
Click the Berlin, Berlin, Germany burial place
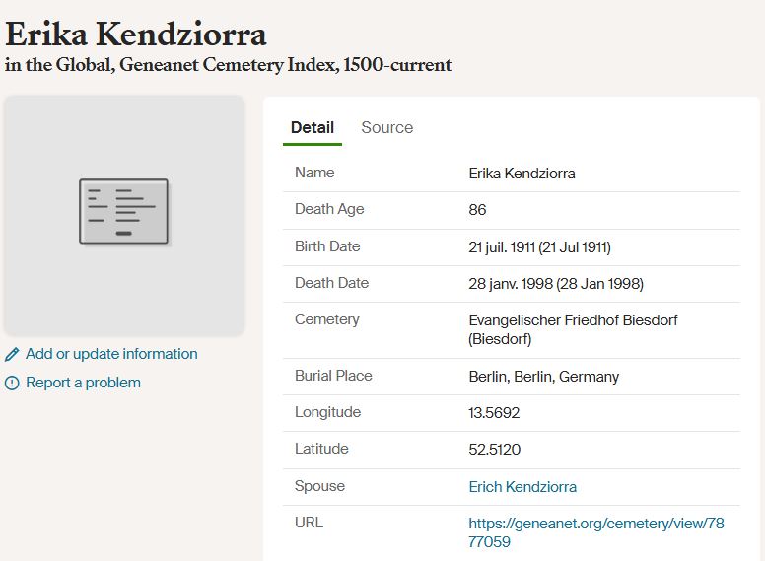pos(543,377)
